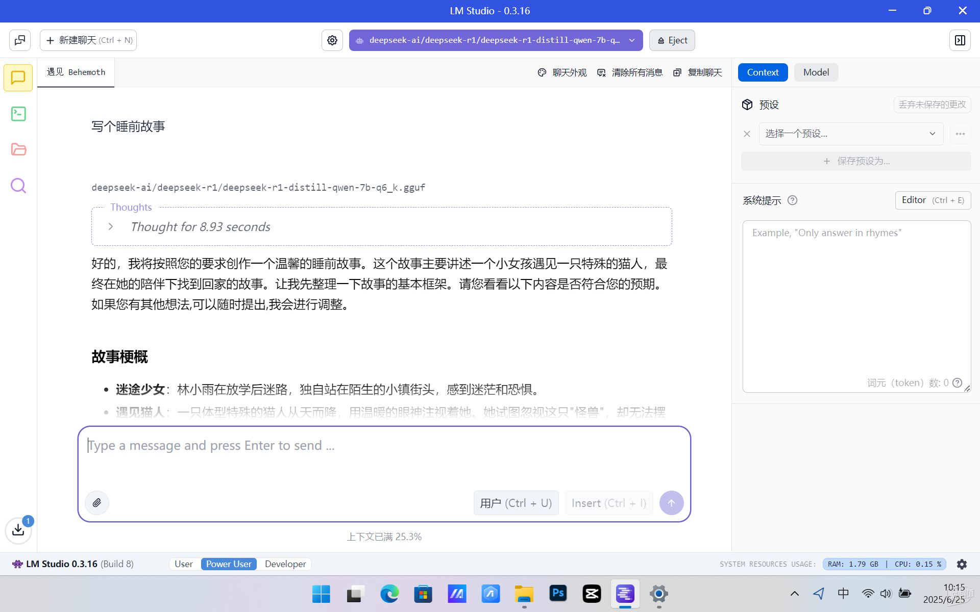Click 清除所有消息 clear all messages
Image resolution: width=980 pixels, height=612 pixels.
(629, 72)
